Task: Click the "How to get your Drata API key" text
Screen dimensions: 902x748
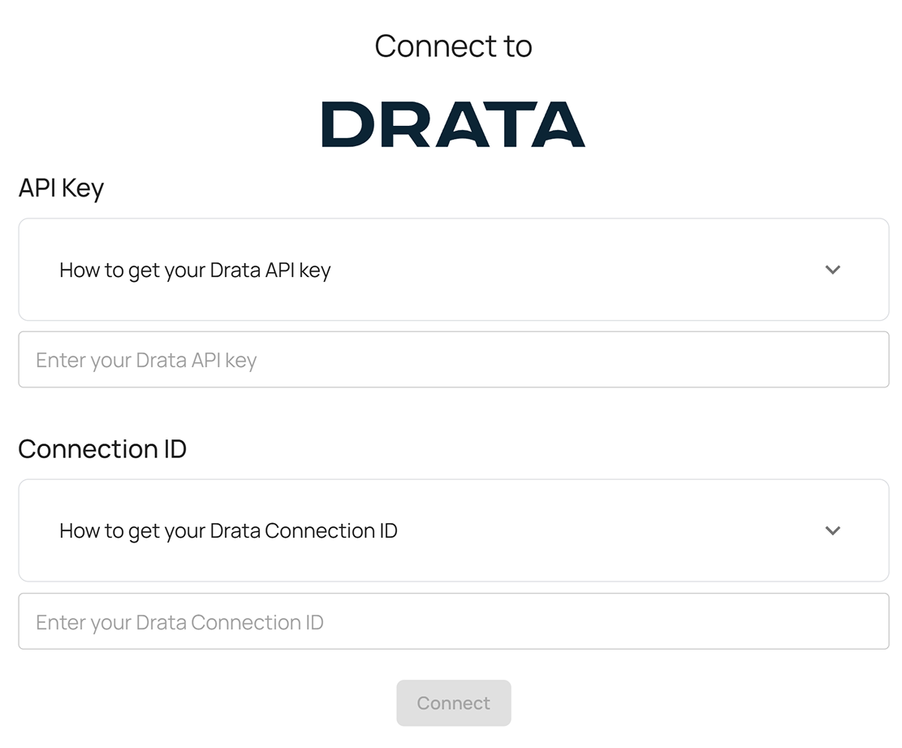Action: (195, 270)
